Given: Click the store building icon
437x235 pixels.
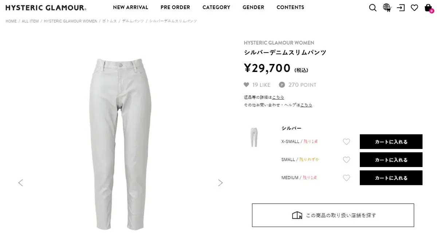Looking at the screenshot, I should coord(297,215).
